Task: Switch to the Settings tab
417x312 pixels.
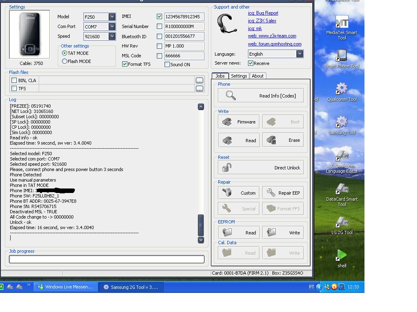Action: pyautogui.click(x=239, y=76)
